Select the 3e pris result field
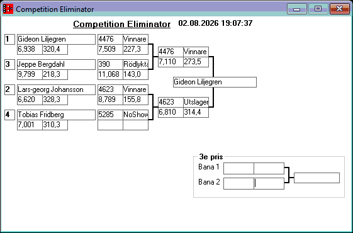 317,178
